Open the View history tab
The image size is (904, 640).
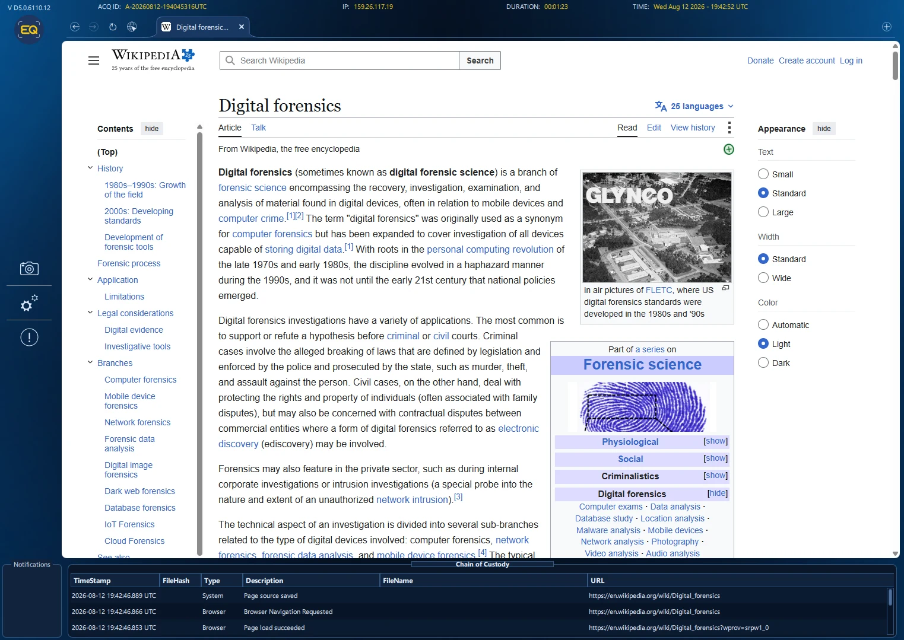tap(693, 128)
